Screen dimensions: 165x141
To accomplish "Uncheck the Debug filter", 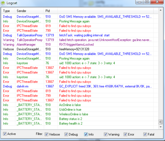I will 66,134.
